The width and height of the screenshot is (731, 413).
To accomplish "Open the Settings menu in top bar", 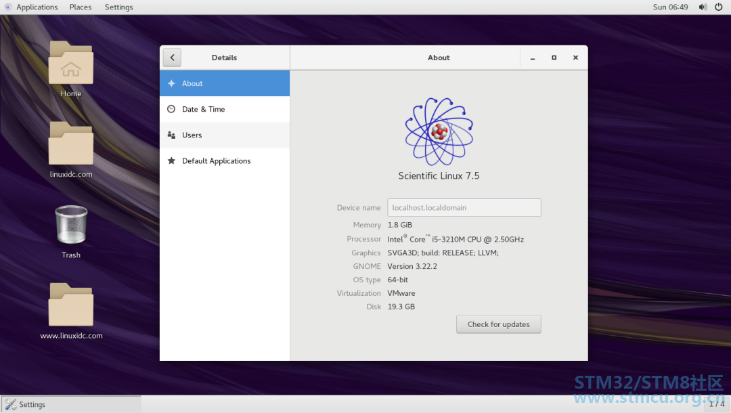I will tap(118, 7).
